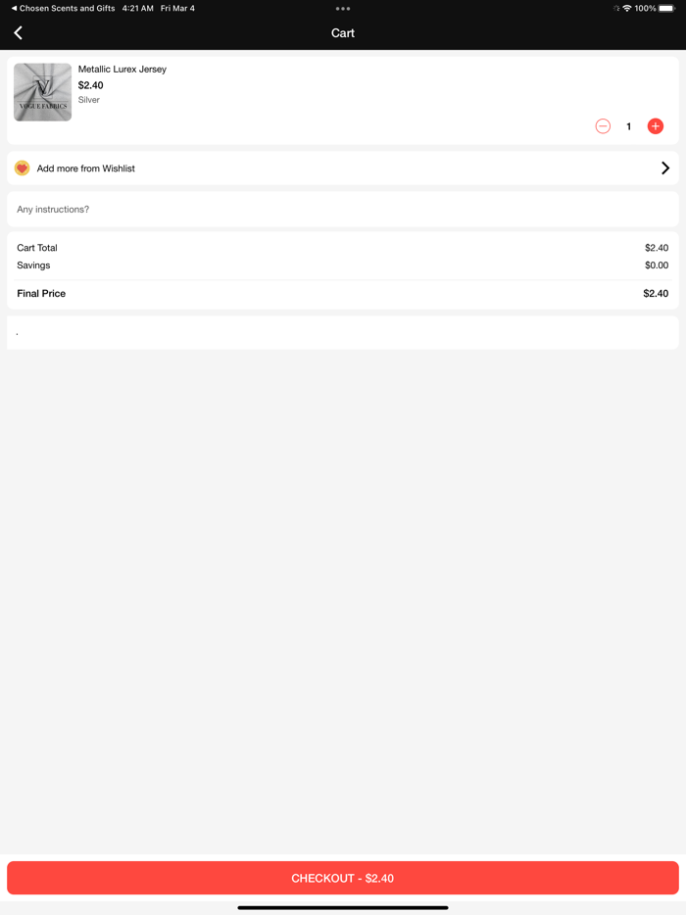
Task: Expand wishlist using the right chevron
Action: 665,169
